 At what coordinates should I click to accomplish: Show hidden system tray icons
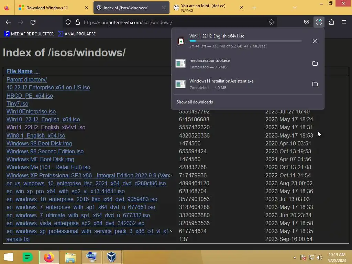coord(295,257)
